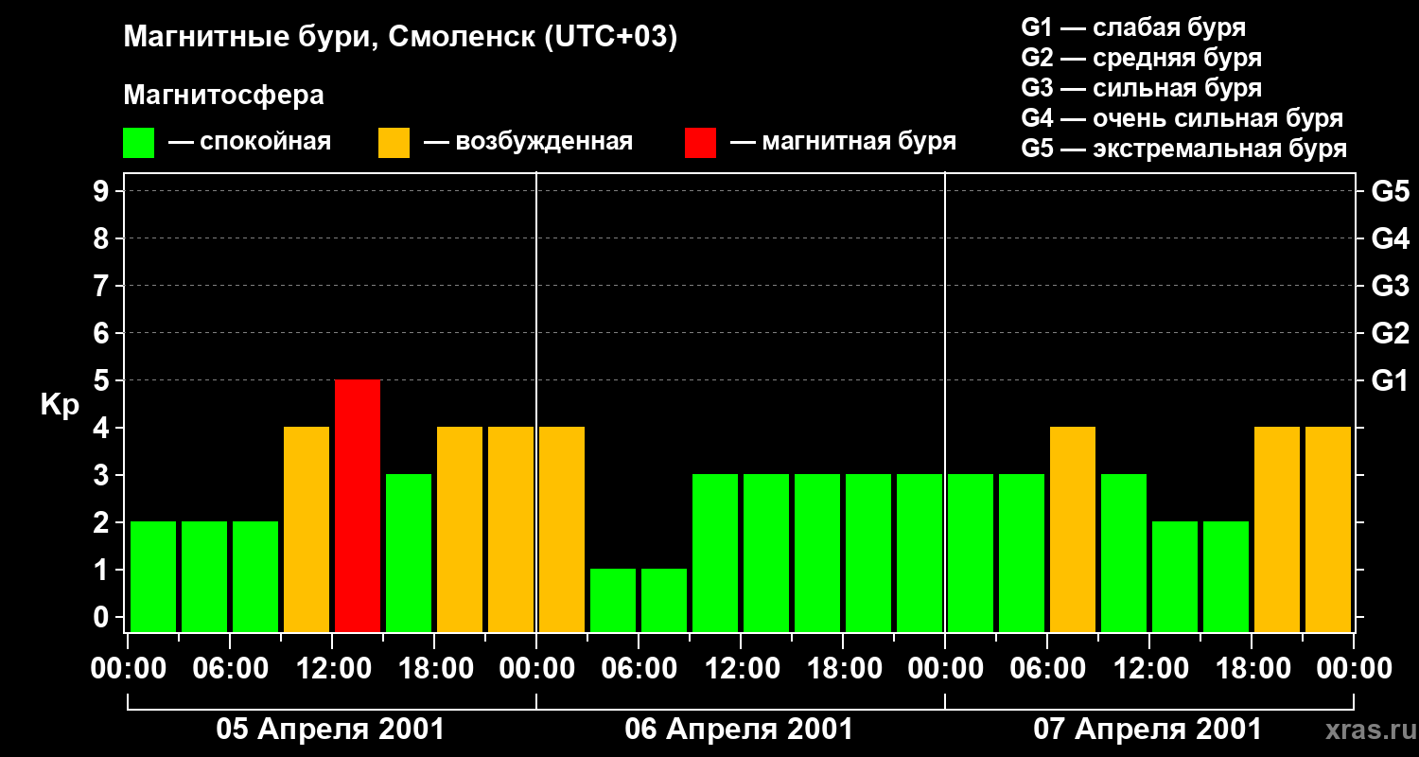Select the orange bar from 09:00 to 12:00 on 05 April
1419x757 pixels.
307,529
